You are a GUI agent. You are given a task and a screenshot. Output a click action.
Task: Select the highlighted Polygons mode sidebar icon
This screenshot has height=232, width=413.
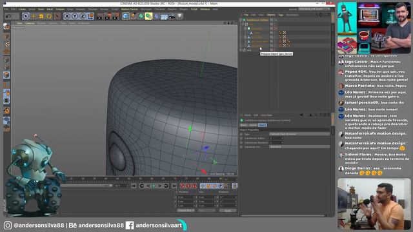[x=6, y=75]
